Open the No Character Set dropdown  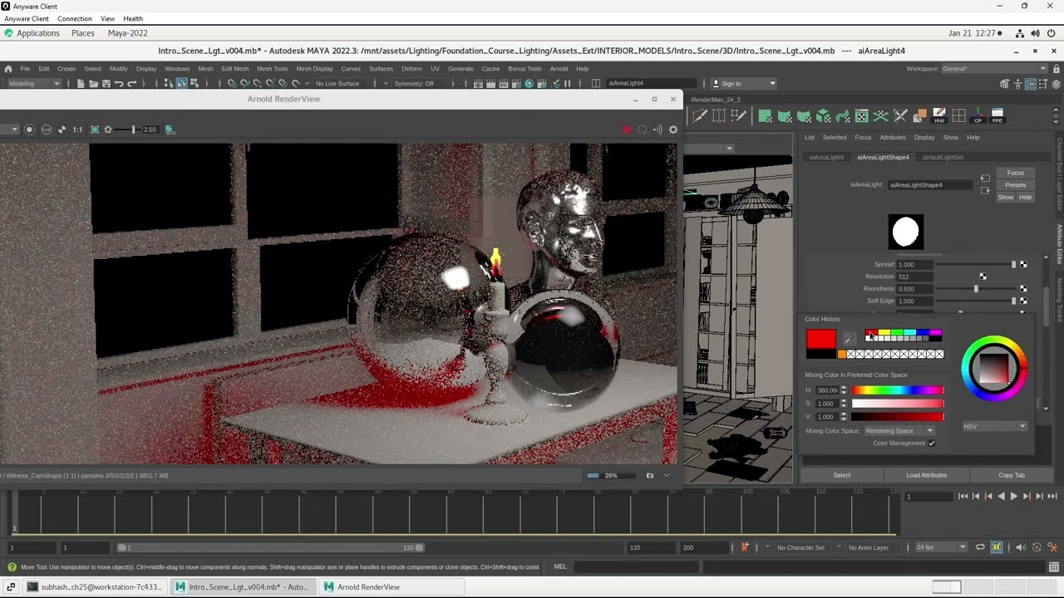pos(800,547)
